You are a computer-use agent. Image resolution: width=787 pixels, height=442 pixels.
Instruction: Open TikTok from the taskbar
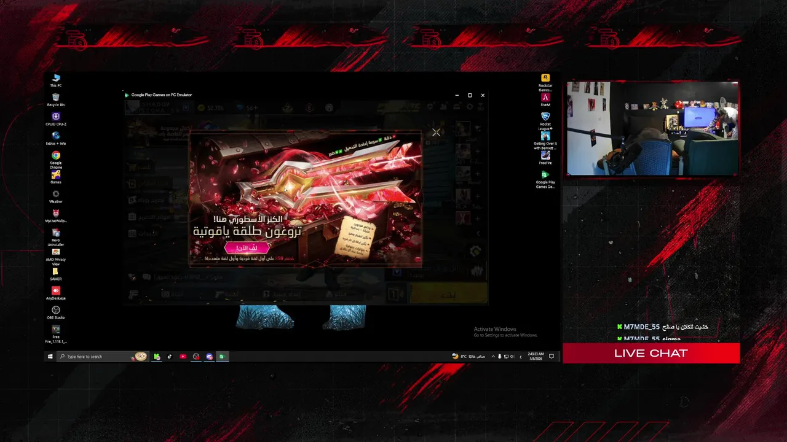click(x=170, y=356)
